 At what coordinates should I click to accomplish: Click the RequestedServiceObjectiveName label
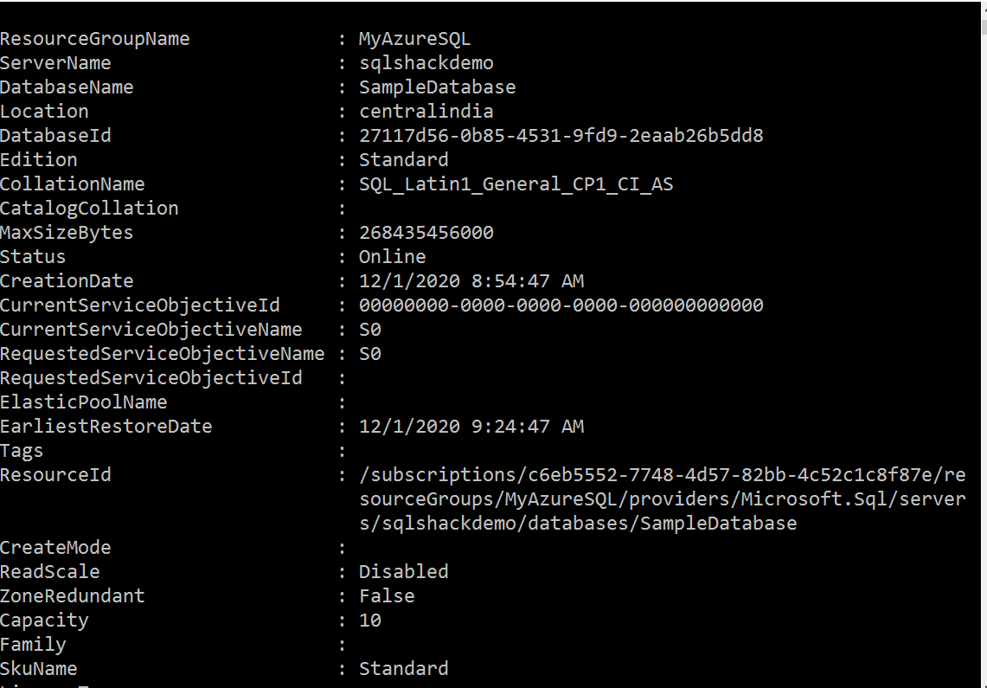[162, 354]
